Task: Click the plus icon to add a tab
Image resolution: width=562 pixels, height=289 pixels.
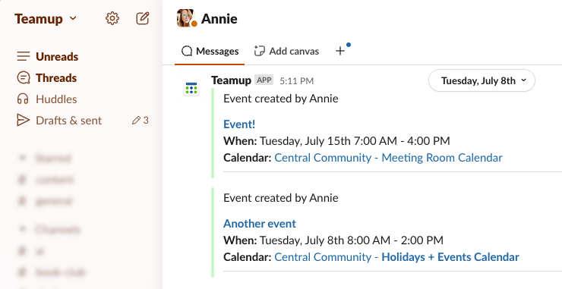Action: 340,52
